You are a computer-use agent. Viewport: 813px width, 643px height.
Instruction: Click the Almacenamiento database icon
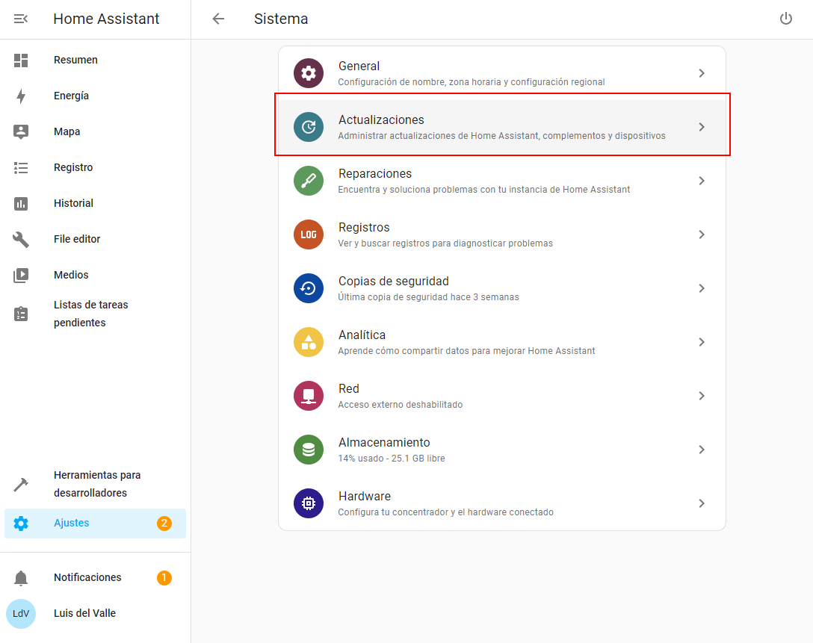pyautogui.click(x=309, y=450)
